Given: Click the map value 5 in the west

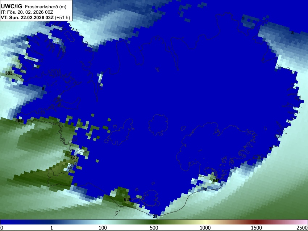Looking at the screenshot, I should (43, 89).
